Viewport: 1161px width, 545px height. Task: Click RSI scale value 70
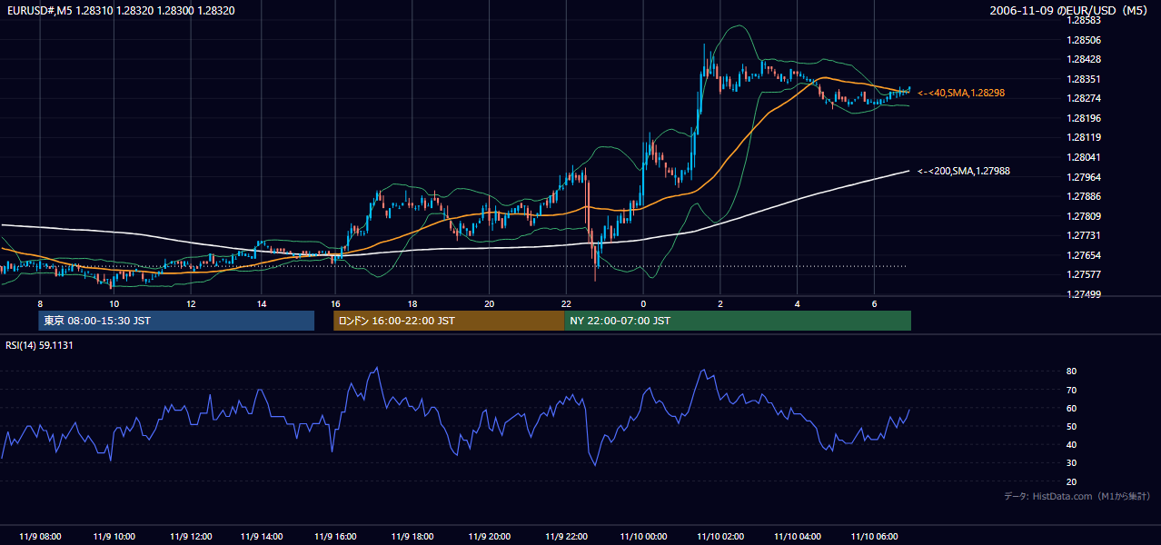point(1071,390)
